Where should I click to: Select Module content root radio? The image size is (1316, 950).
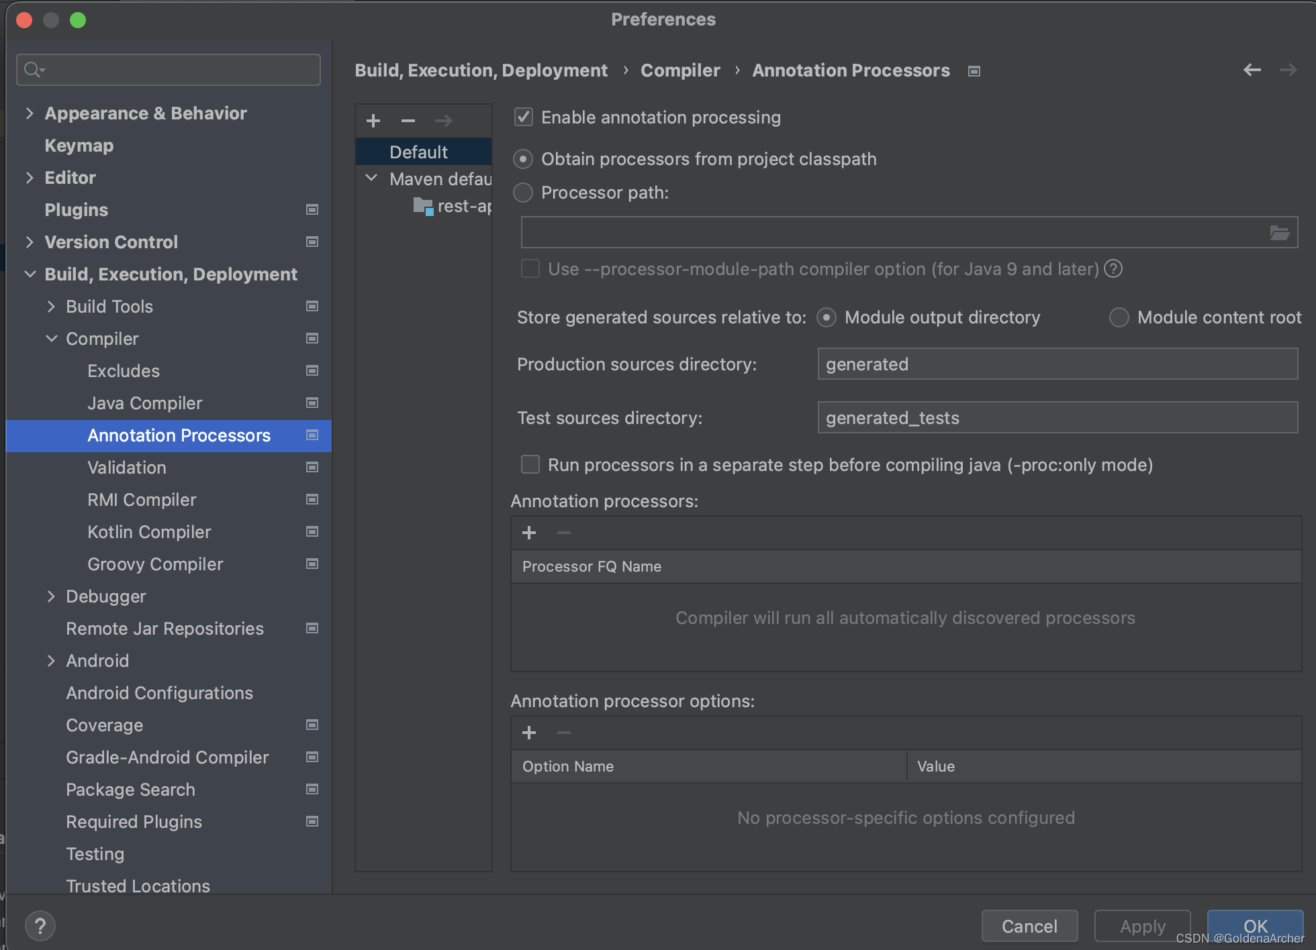pyautogui.click(x=1119, y=317)
